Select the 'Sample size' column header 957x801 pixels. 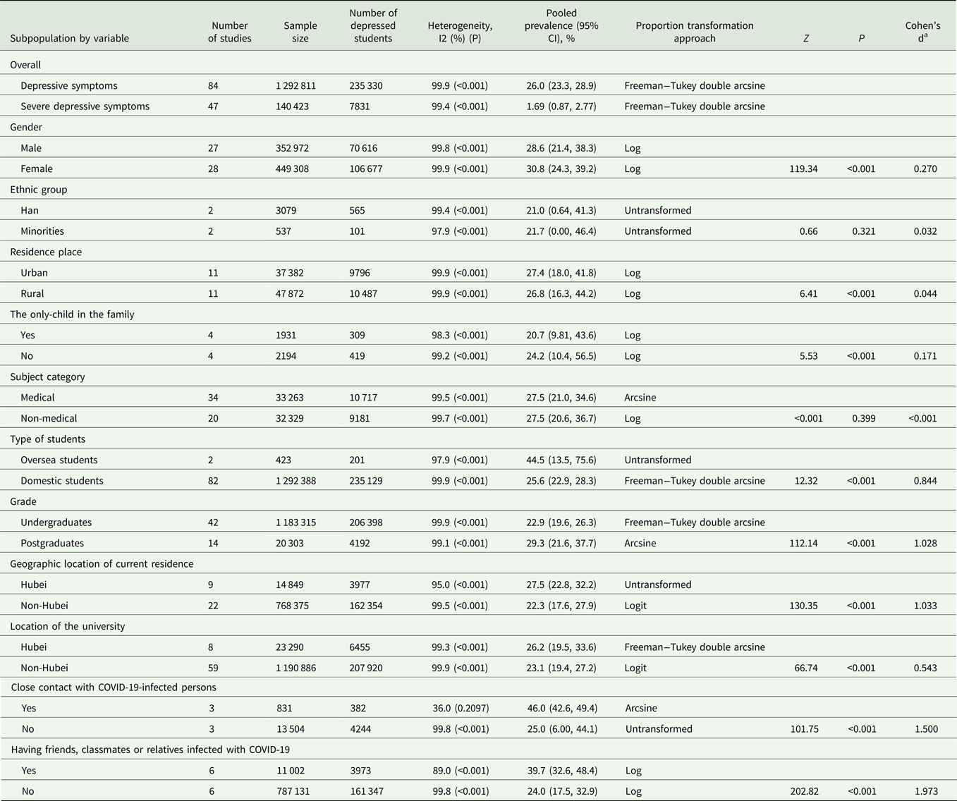tap(300, 32)
